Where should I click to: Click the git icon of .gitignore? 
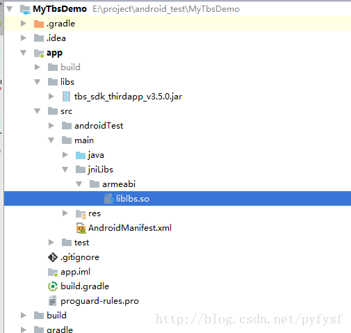tap(53, 257)
